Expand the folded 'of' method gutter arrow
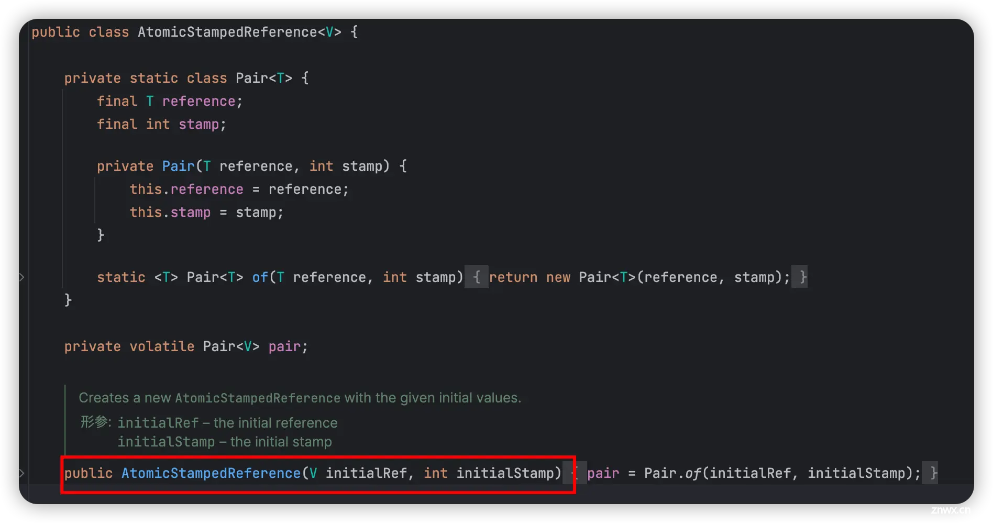Screen dimensions: 993x523 click(22, 277)
